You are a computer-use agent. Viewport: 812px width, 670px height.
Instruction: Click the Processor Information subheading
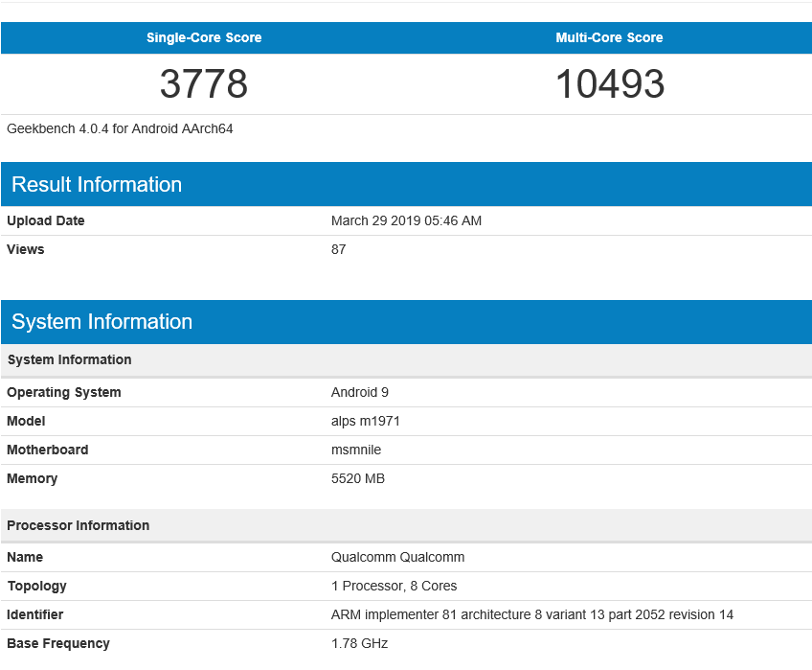pyautogui.click(x=78, y=526)
